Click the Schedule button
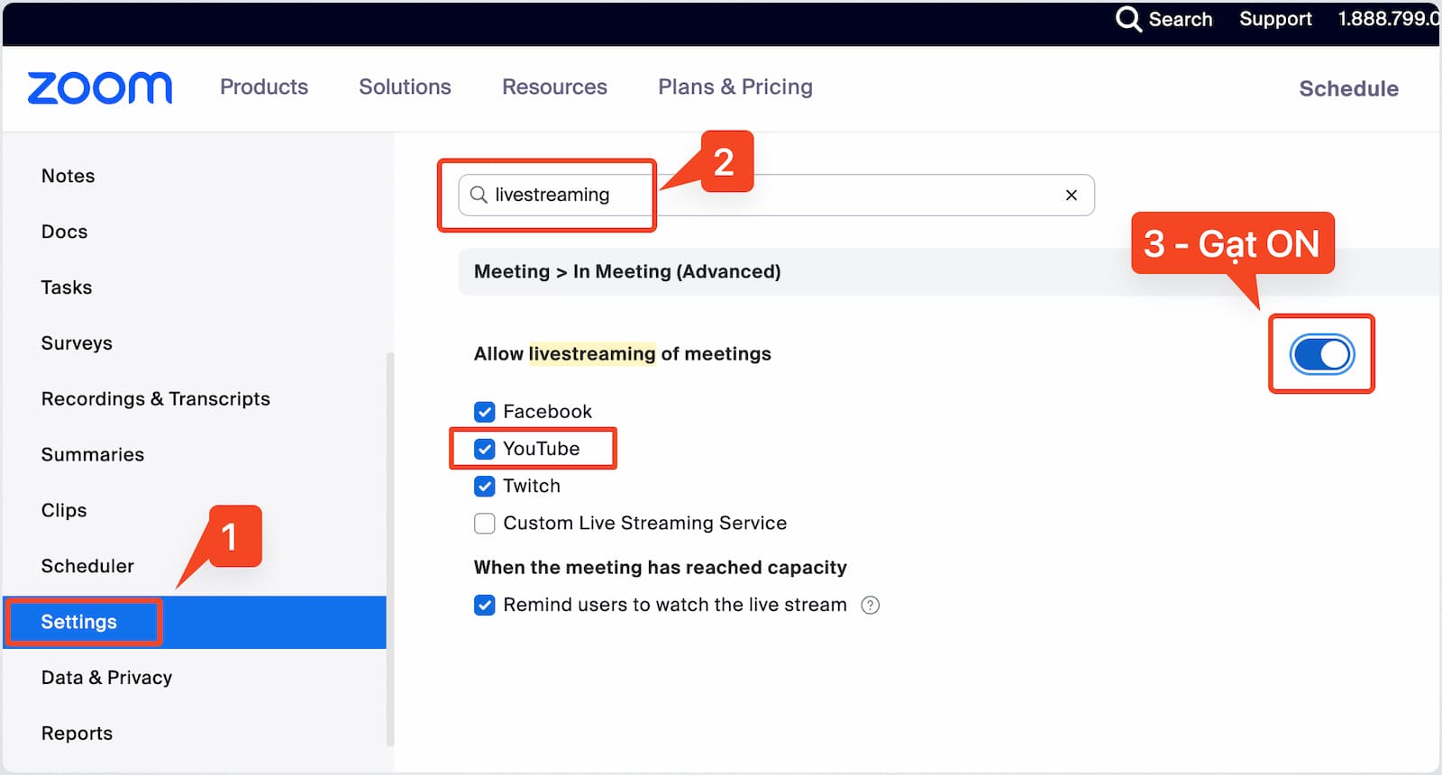The height and width of the screenshot is (775, 1442). [1348, 89]
